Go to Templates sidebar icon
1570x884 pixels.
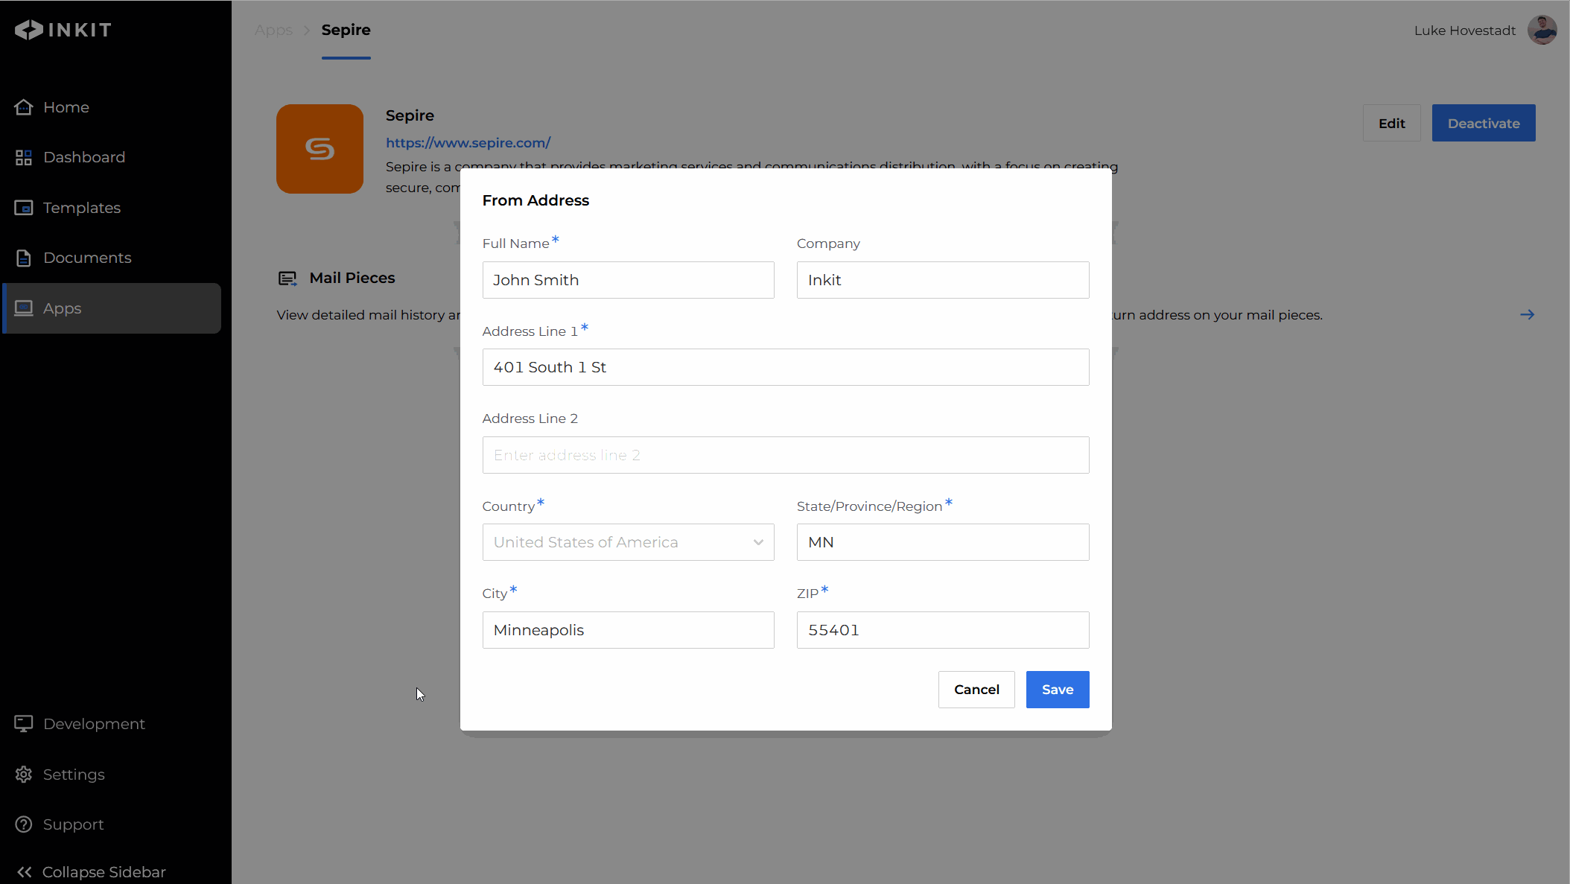(x=24, y=208)
